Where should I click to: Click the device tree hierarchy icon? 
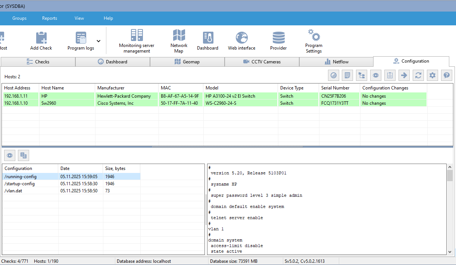click(x=361, y=75)
